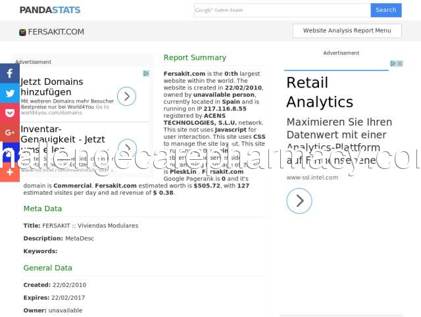Click the plus more-sharing icon
Viewport: 421px width, 317px height.
click(x=10, y=172)
